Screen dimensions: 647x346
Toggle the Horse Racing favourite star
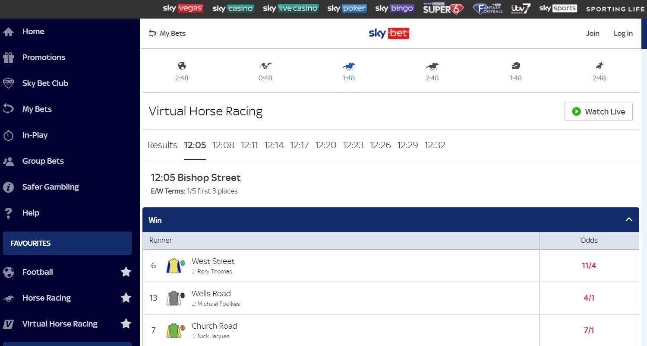(x=126, y=298)
